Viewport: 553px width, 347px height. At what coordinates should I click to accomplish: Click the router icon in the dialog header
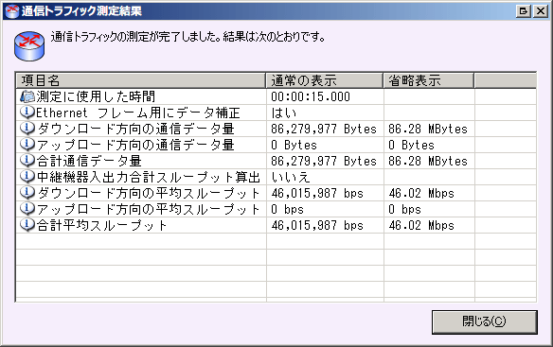29,46
